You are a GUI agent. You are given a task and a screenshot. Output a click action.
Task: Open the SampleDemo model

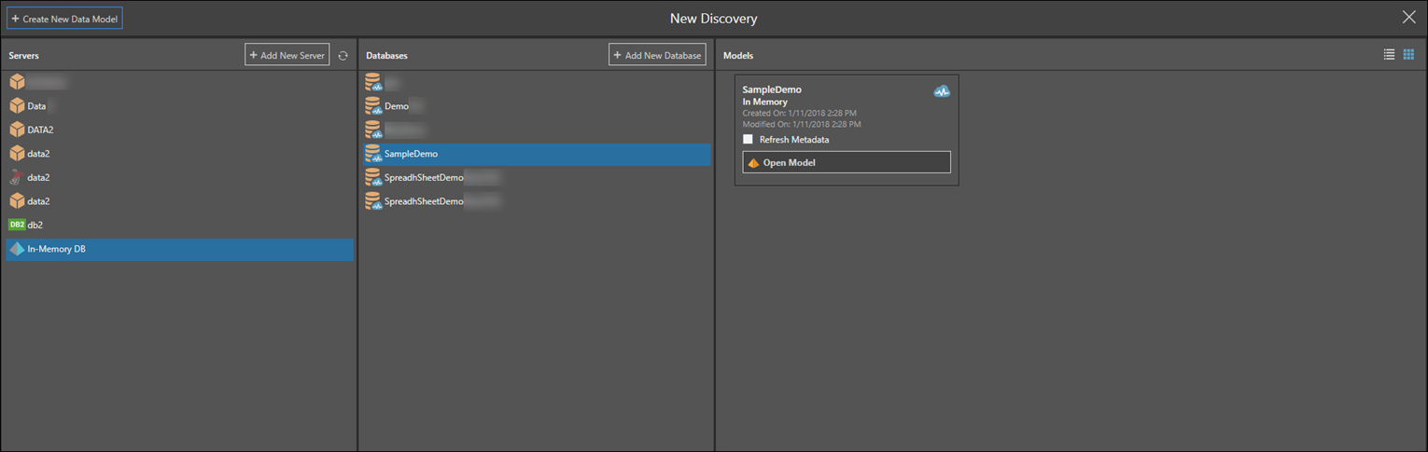point(846,162)
